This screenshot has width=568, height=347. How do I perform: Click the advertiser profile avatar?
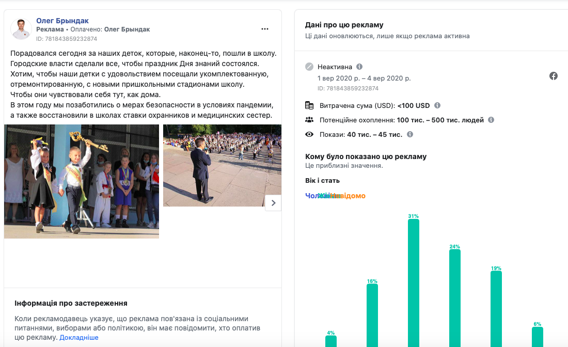pos(21,29)
